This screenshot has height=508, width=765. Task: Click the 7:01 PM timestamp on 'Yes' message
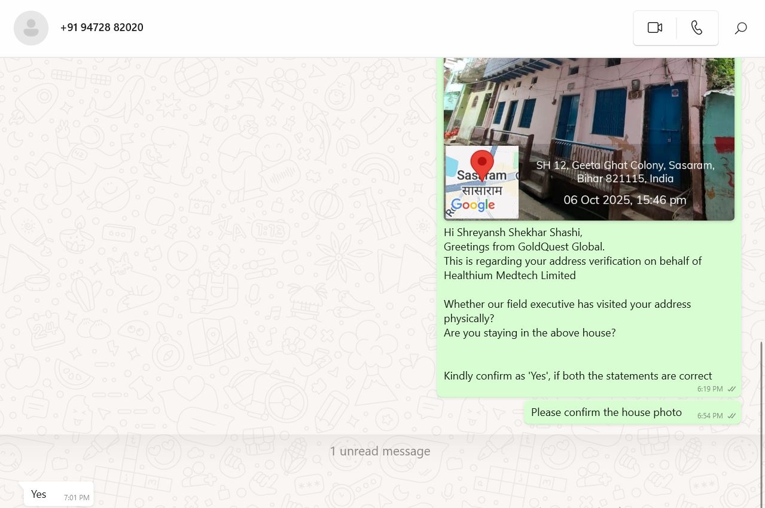pyautogui.click(x=77, y=498)
